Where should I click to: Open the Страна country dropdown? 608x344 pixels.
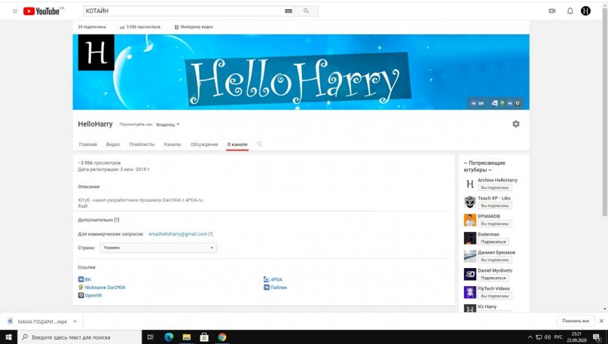tap(158, 248)
